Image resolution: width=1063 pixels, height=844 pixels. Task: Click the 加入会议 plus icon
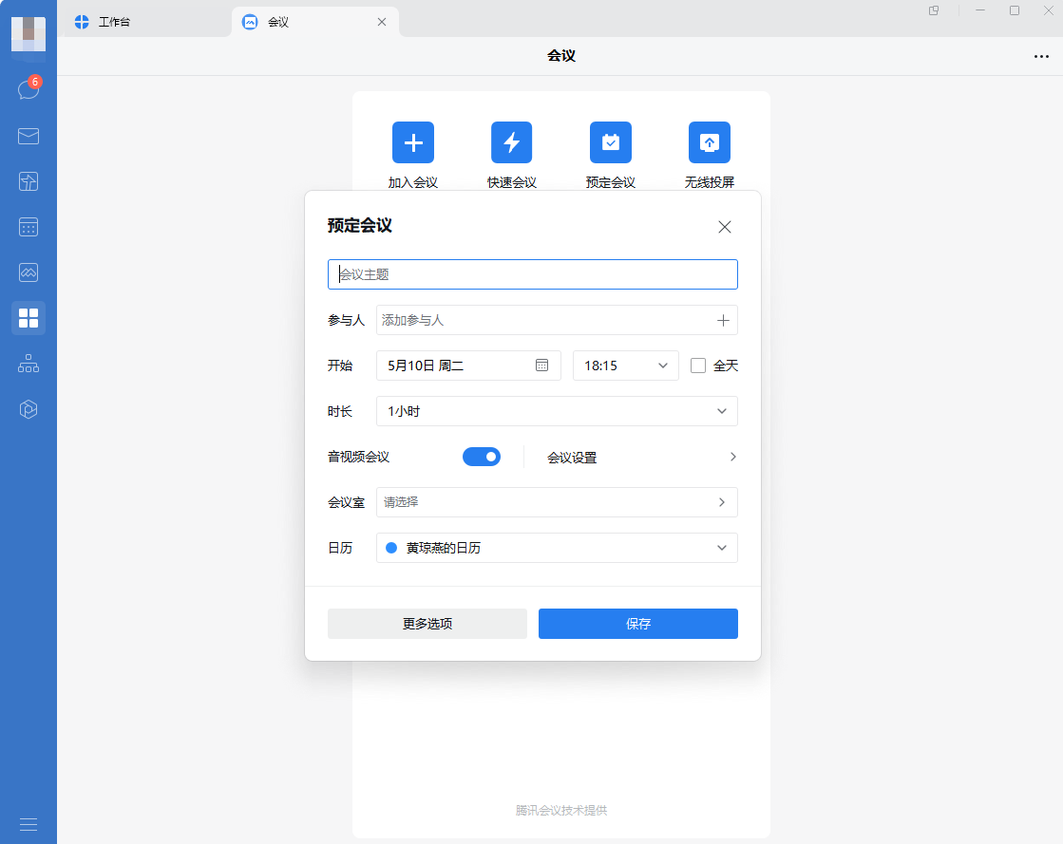413,142
